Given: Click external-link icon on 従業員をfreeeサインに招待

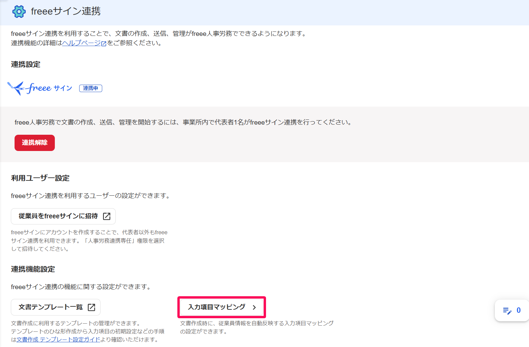Looking at the screenshot, I should click(x=107, y=216).
